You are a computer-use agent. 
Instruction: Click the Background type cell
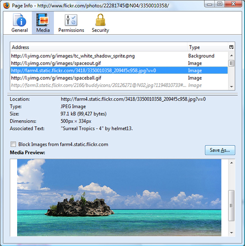[x=201, y=56]
